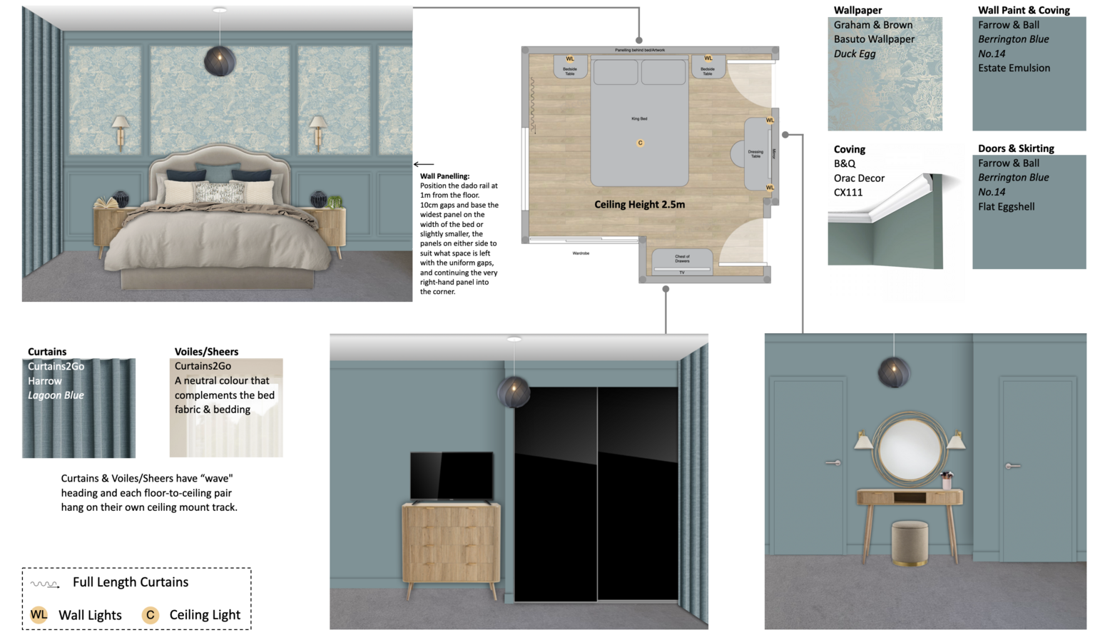Click the Full Length Curtains wavy symbol
Viewport: 1110px width, 635px height.
(x=44, y=584)
